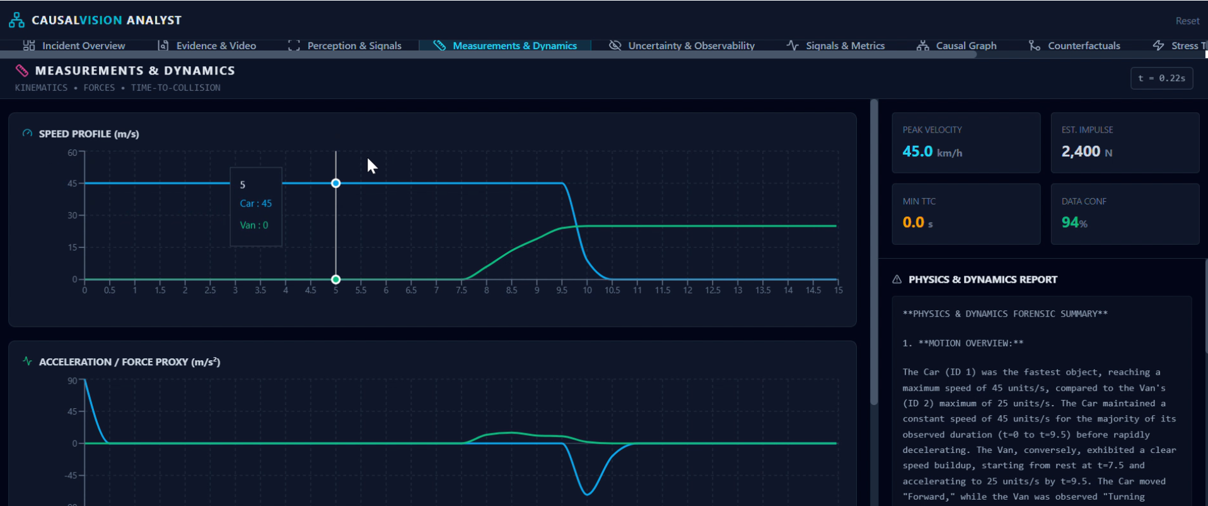Image resolution: width=1208 pixels, height=506 pixels.
Task: Click the Uncertainty & Observability eye-off icon
Action: [x=615, y=45]
